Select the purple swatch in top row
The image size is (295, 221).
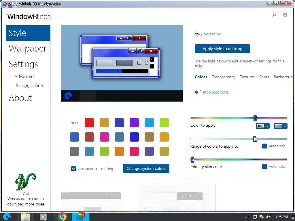pos(134,123)
